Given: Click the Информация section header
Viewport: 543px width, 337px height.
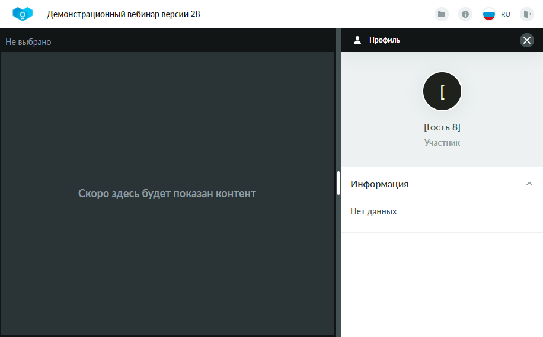Looking at the screenshot, I should [442, 184].
